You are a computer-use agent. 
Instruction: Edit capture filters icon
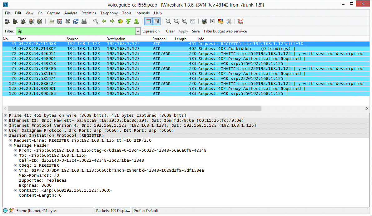pyautogui.click(x=204, y=21)
